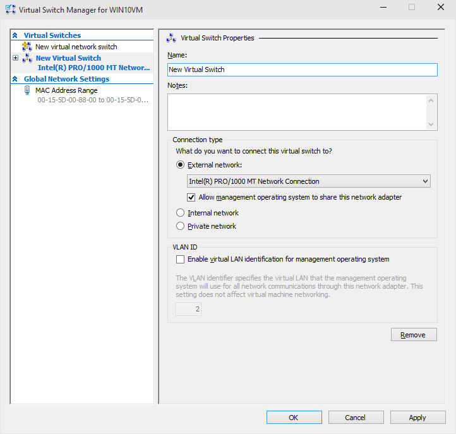456x434 pixels.
Task: Click the Virtual Switch Manager title bar icon
Action: coord(11,9)
